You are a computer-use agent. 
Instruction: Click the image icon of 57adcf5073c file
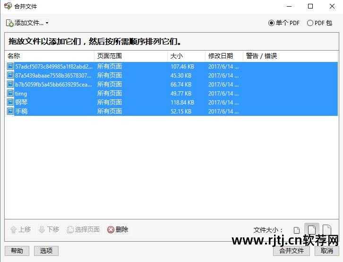10,66
